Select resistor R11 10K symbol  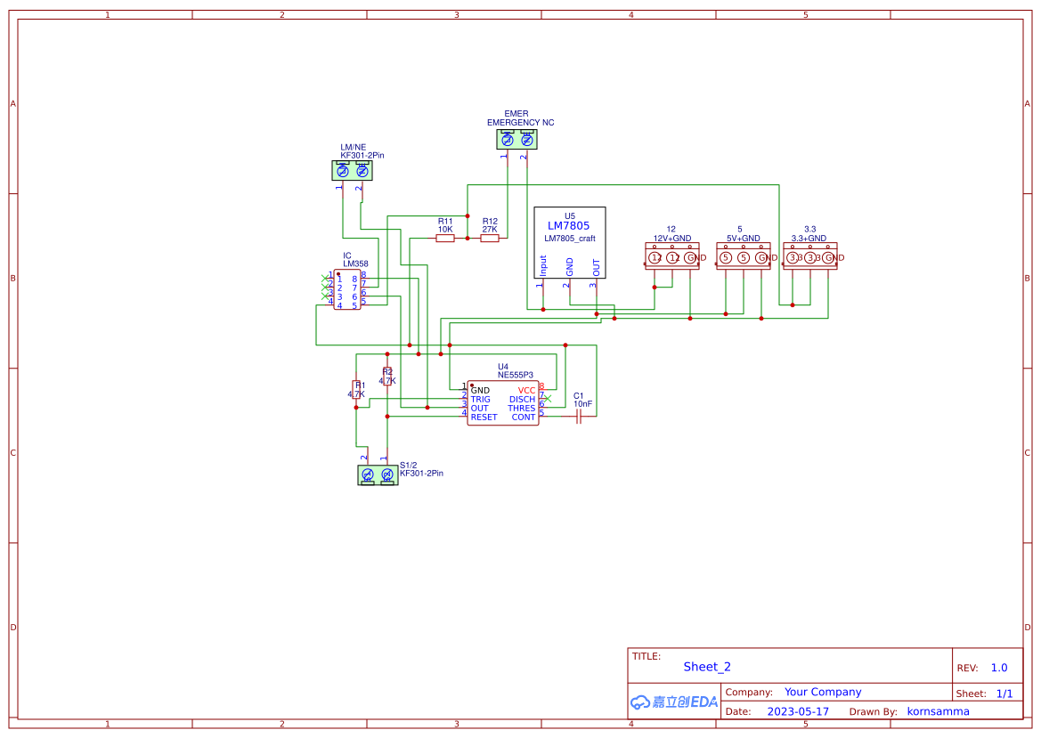tap(445, 238)
